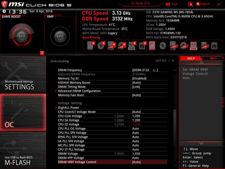The width and height of the screenshot is (225, 169).
Task: Select DRAM VPP Voltage row
Action: click(112, 158)
